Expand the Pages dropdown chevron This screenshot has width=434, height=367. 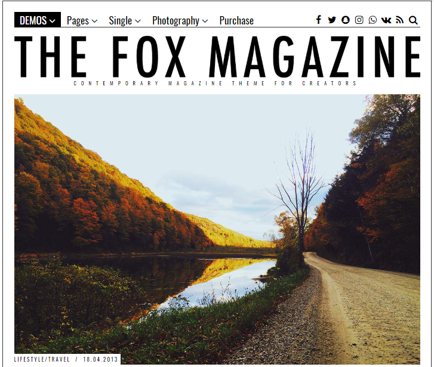tap(95, 21)
